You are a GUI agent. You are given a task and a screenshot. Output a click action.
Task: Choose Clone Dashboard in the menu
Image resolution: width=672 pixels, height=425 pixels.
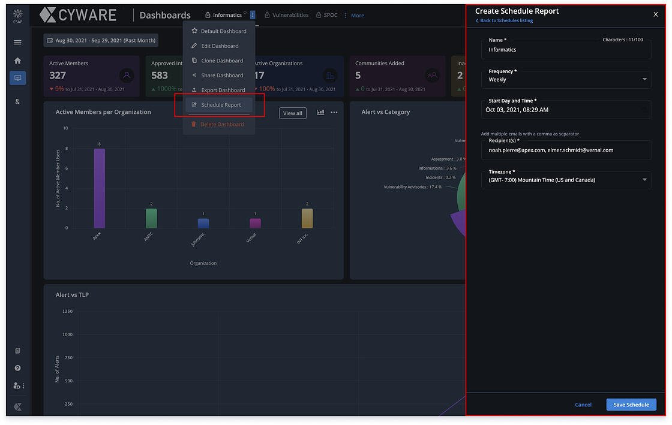(x=221, y=61)
